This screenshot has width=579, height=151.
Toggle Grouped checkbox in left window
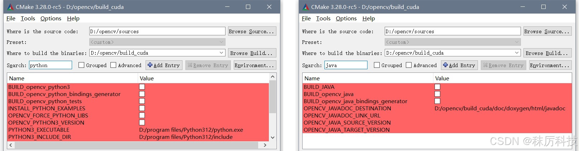click(81, 65)
